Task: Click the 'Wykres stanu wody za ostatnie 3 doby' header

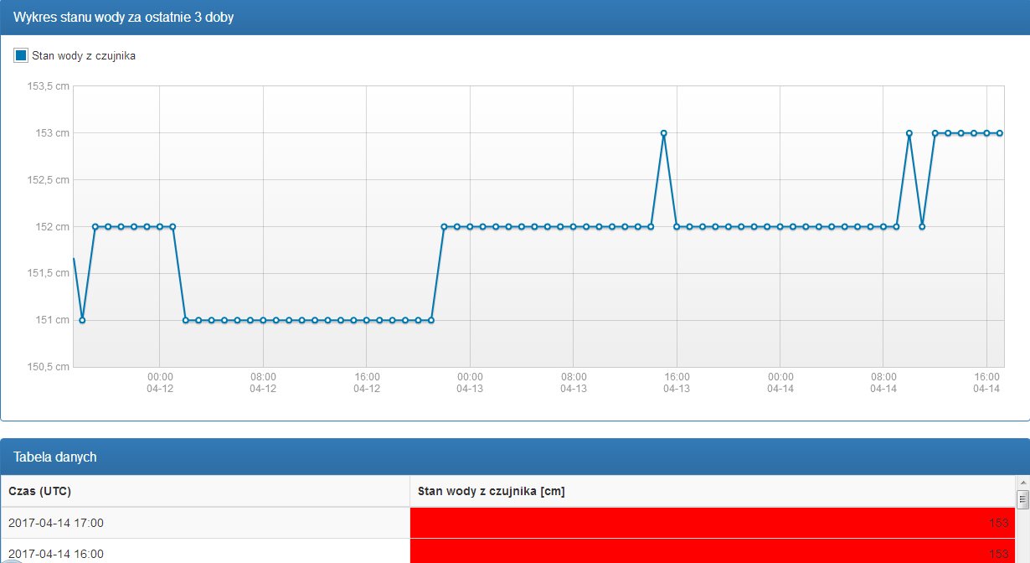Action: (123, 18)
